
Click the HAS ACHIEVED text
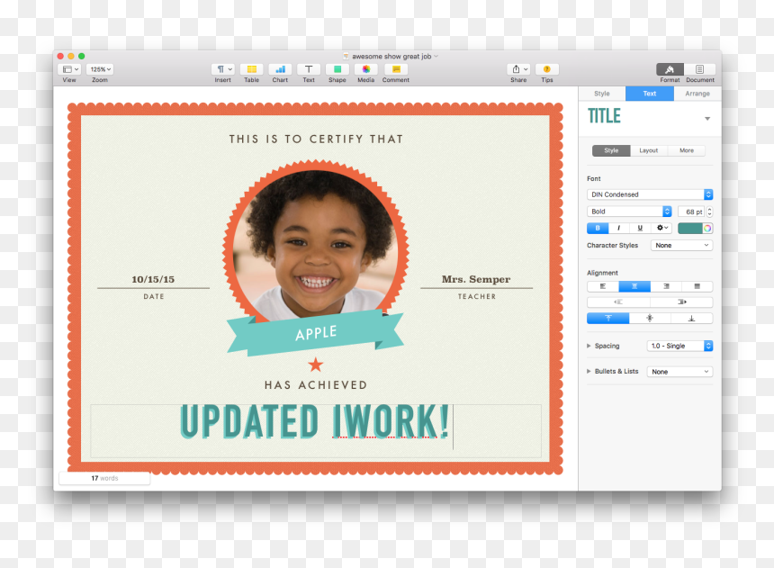point(316,384)
